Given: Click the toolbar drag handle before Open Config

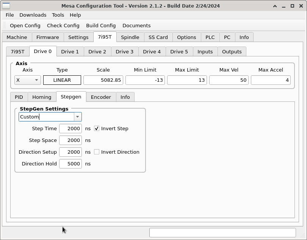Looking at the screenshot, I should (5, 25).
